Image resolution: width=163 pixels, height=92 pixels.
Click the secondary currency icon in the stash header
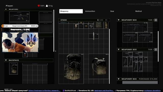(106, 20)
